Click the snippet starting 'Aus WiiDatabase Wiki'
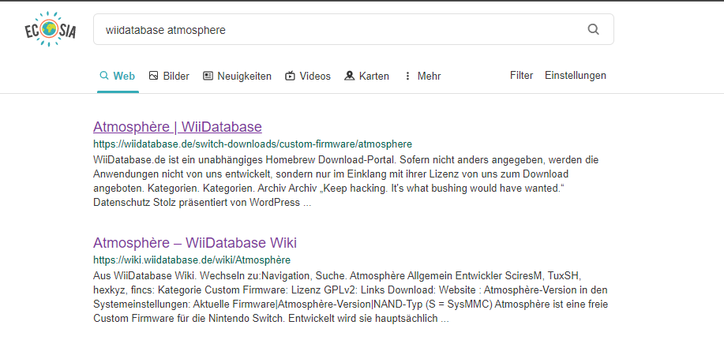This screenshot has width=724, height=340. click(351, 297)
